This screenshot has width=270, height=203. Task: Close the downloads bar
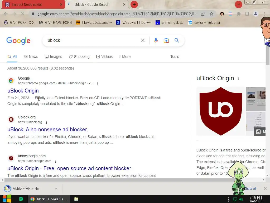[265, 188]
